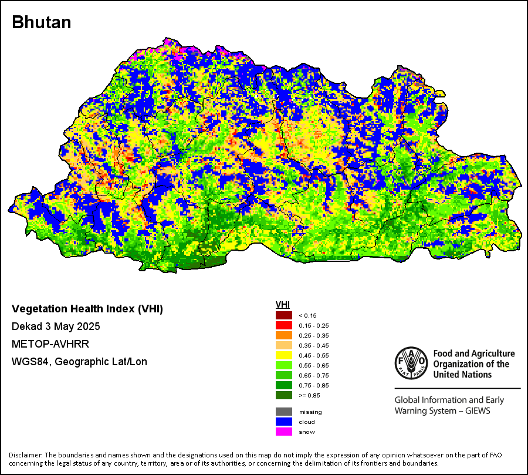
Task: Click the blue 'cloud' legend swatch
Action: [x=284, y=422]
